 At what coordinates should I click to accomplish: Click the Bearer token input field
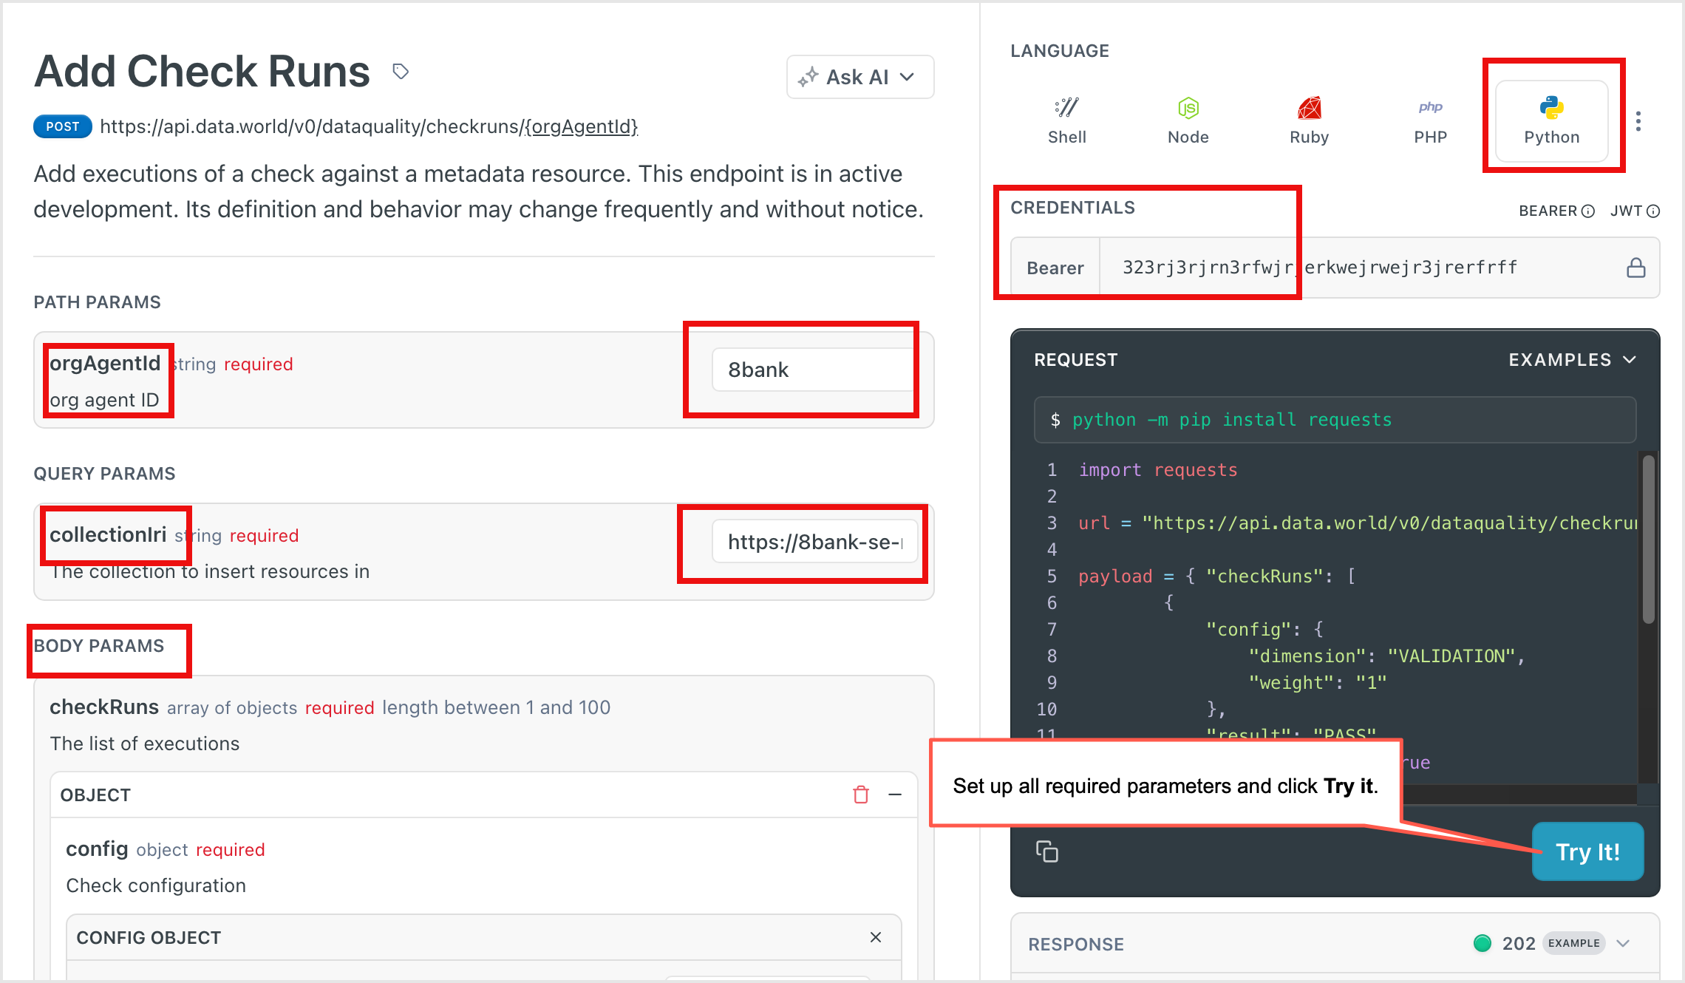pyautogui.click(x=1360, y=268)
